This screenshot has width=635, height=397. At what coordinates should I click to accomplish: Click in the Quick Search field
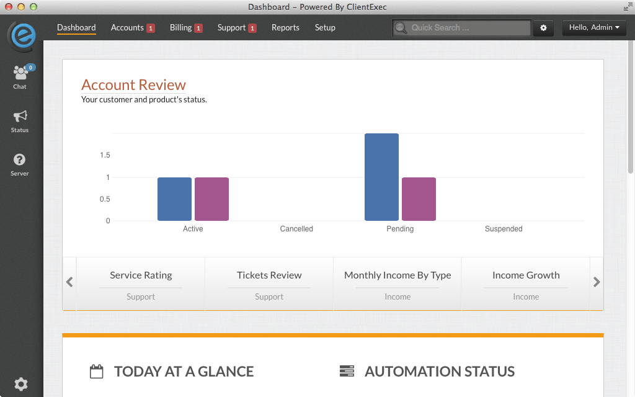468,28
